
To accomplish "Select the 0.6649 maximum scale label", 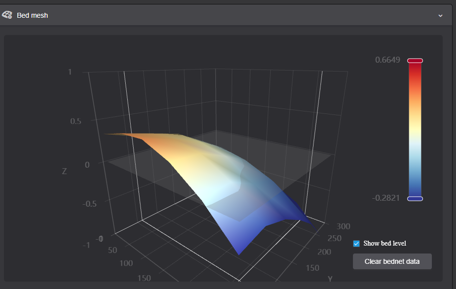I will (387, 60).
